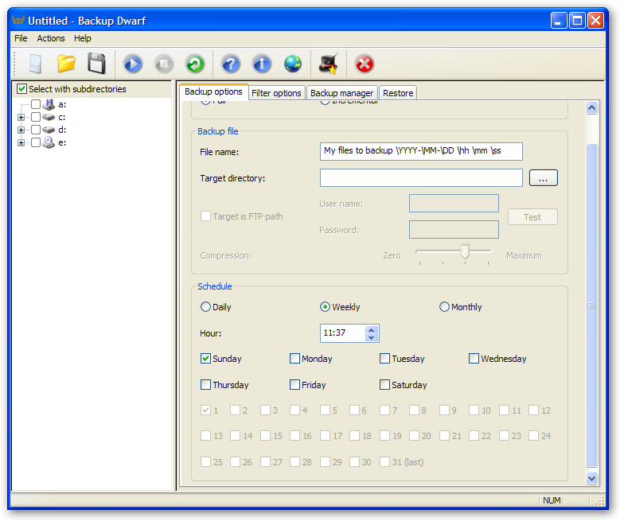620x521 pixels.
Task: Switch to the Restore tab
Action: 398,93
